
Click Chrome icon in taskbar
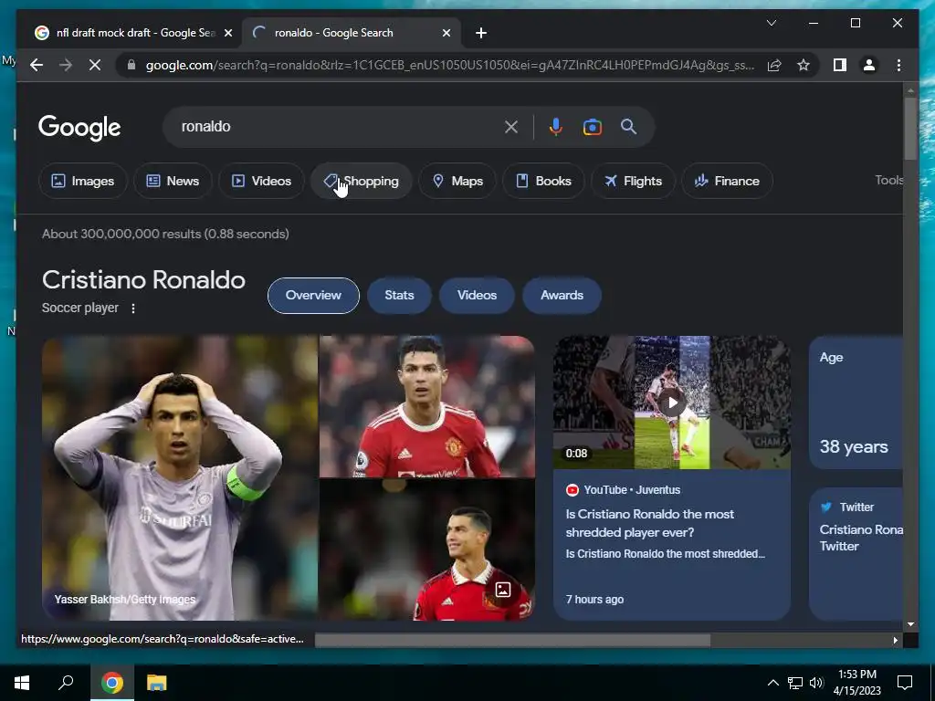point(112,683)
